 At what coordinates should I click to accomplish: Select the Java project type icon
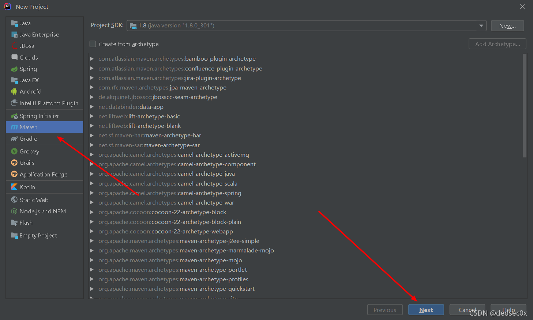pos(14,23)
